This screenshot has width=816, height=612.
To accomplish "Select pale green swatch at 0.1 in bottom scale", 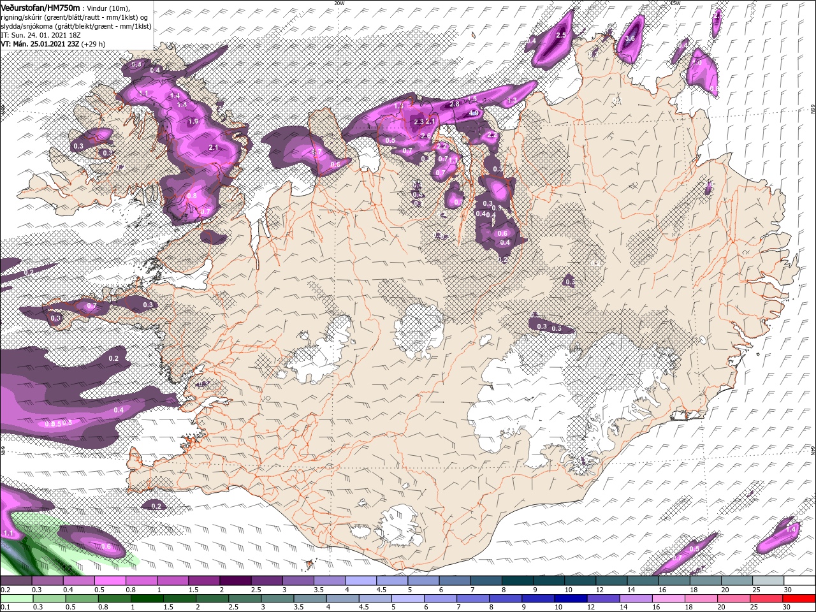I will [15, 599].
